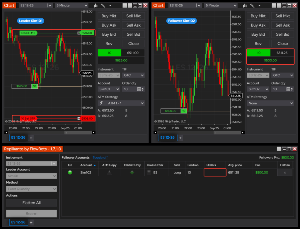The width and height of the screenshot is (300, 229).
Task: Click Follower chart horizontal scrollbar thumb
Action: point(227,132)
